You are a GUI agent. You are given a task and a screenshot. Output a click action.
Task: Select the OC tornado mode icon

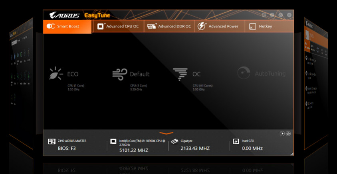[x=180, y=74]
